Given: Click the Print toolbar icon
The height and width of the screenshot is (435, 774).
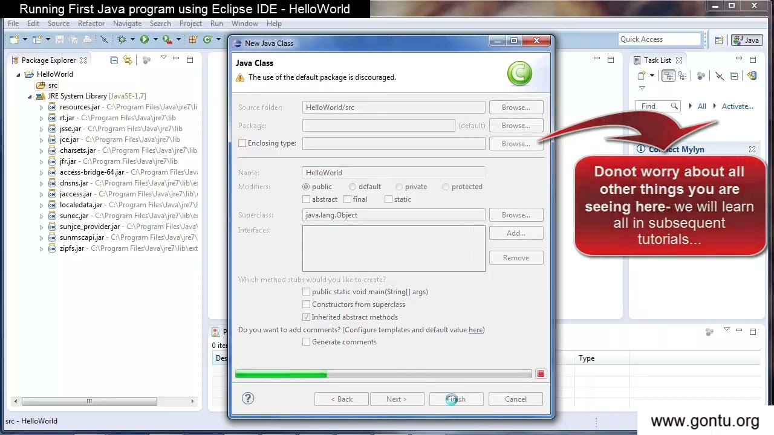Looking at the screenshot, I should click(x=88, y=39).
